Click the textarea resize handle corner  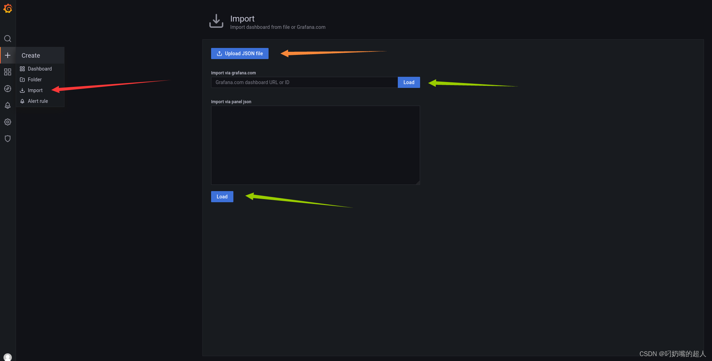(418, 182)
